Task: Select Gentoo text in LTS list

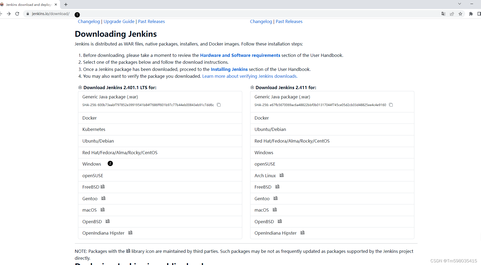Action: [x=90, y=199]
